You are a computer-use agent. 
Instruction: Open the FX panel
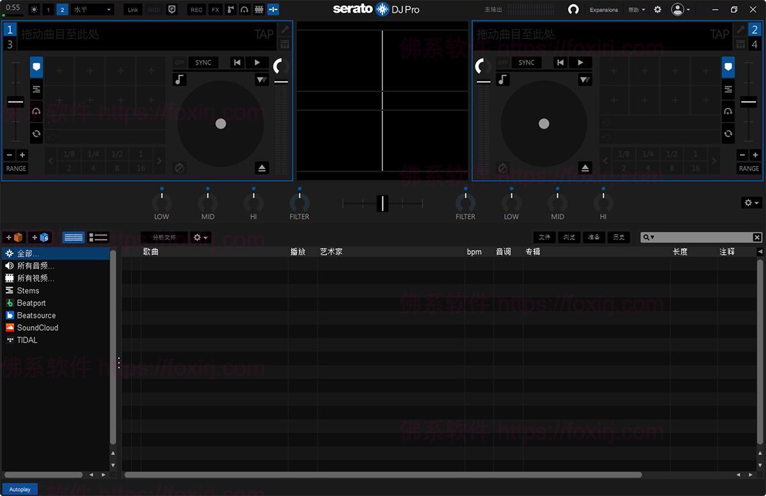pyautogui.click(x=214, y=9)
